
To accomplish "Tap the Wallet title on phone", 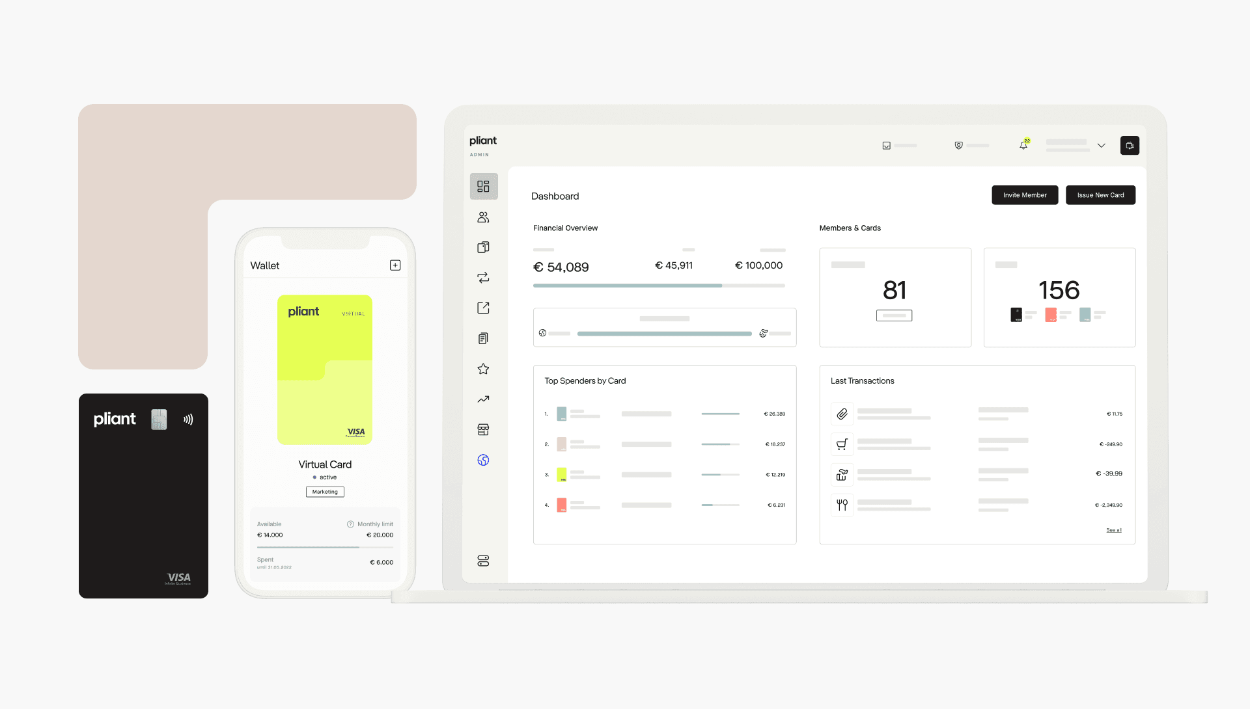I will pyautogui.click(x=264, y=265).
